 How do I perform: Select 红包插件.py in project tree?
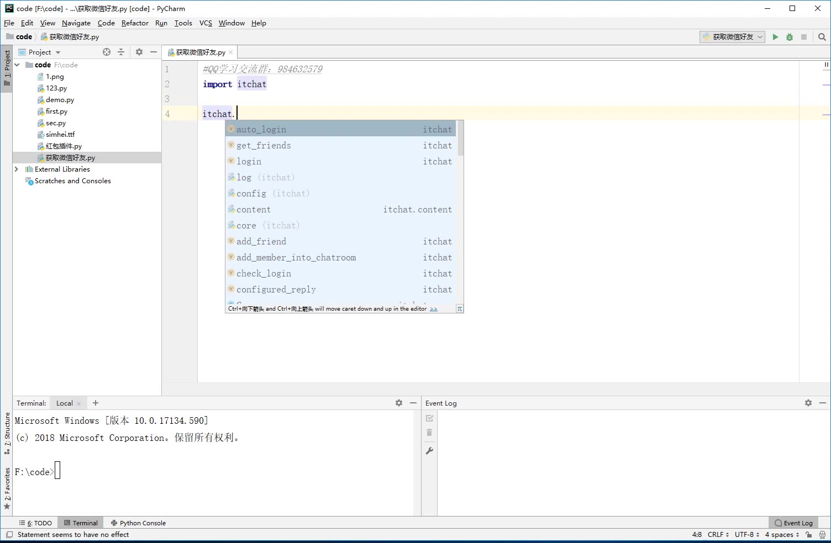tap(64, 146)
